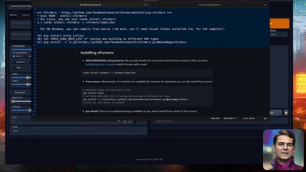The width and height of the screenshot is (306, 172).
Task: Open the 'installed pytorch in conda' link
Action: [100, 64]
